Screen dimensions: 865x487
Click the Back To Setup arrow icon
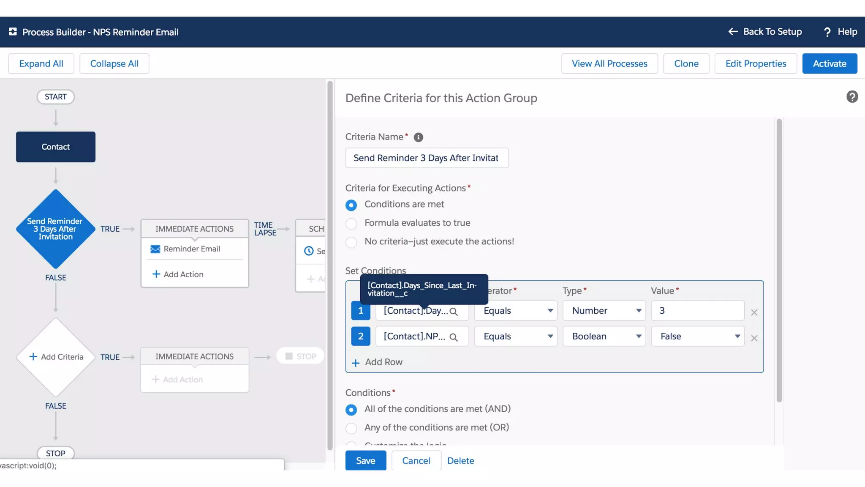[x=733, y=32]
